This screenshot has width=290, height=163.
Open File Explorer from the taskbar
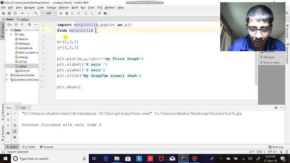tap(117, 158)
